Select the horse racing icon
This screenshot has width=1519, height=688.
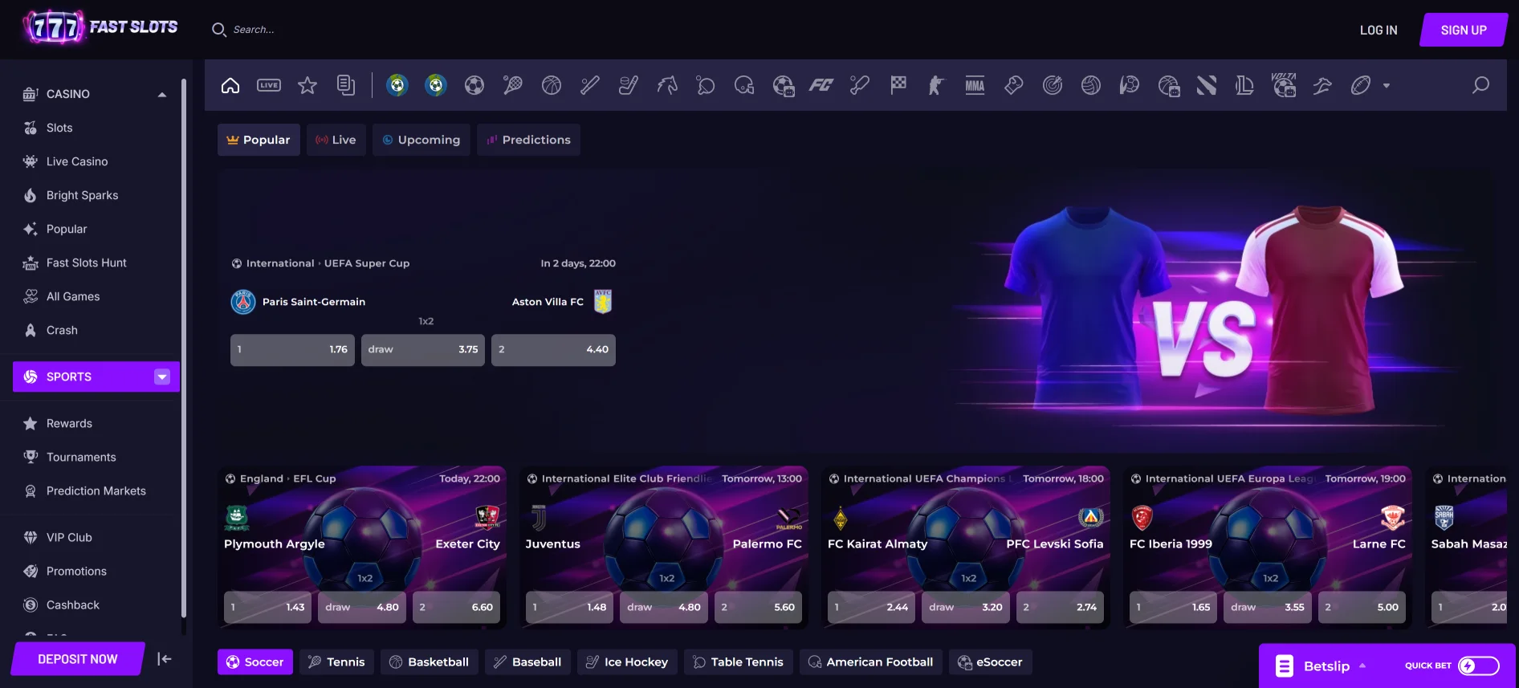(667, 85)
